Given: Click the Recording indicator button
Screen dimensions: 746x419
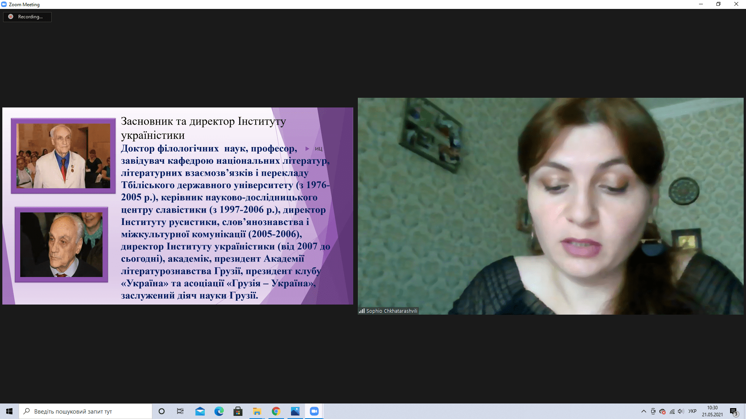Looking at the screenshot, I should tap(27, 17).
